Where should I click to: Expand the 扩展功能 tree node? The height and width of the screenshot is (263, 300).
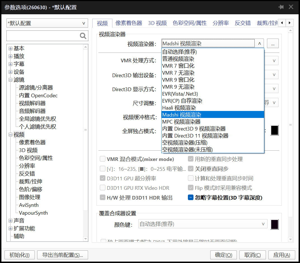11,229
